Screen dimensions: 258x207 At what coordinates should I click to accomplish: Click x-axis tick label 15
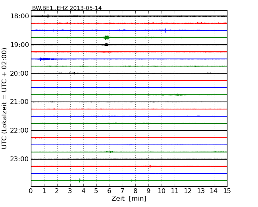[x=227, y=191]
